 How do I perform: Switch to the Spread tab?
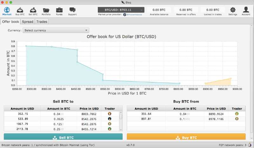28,22
